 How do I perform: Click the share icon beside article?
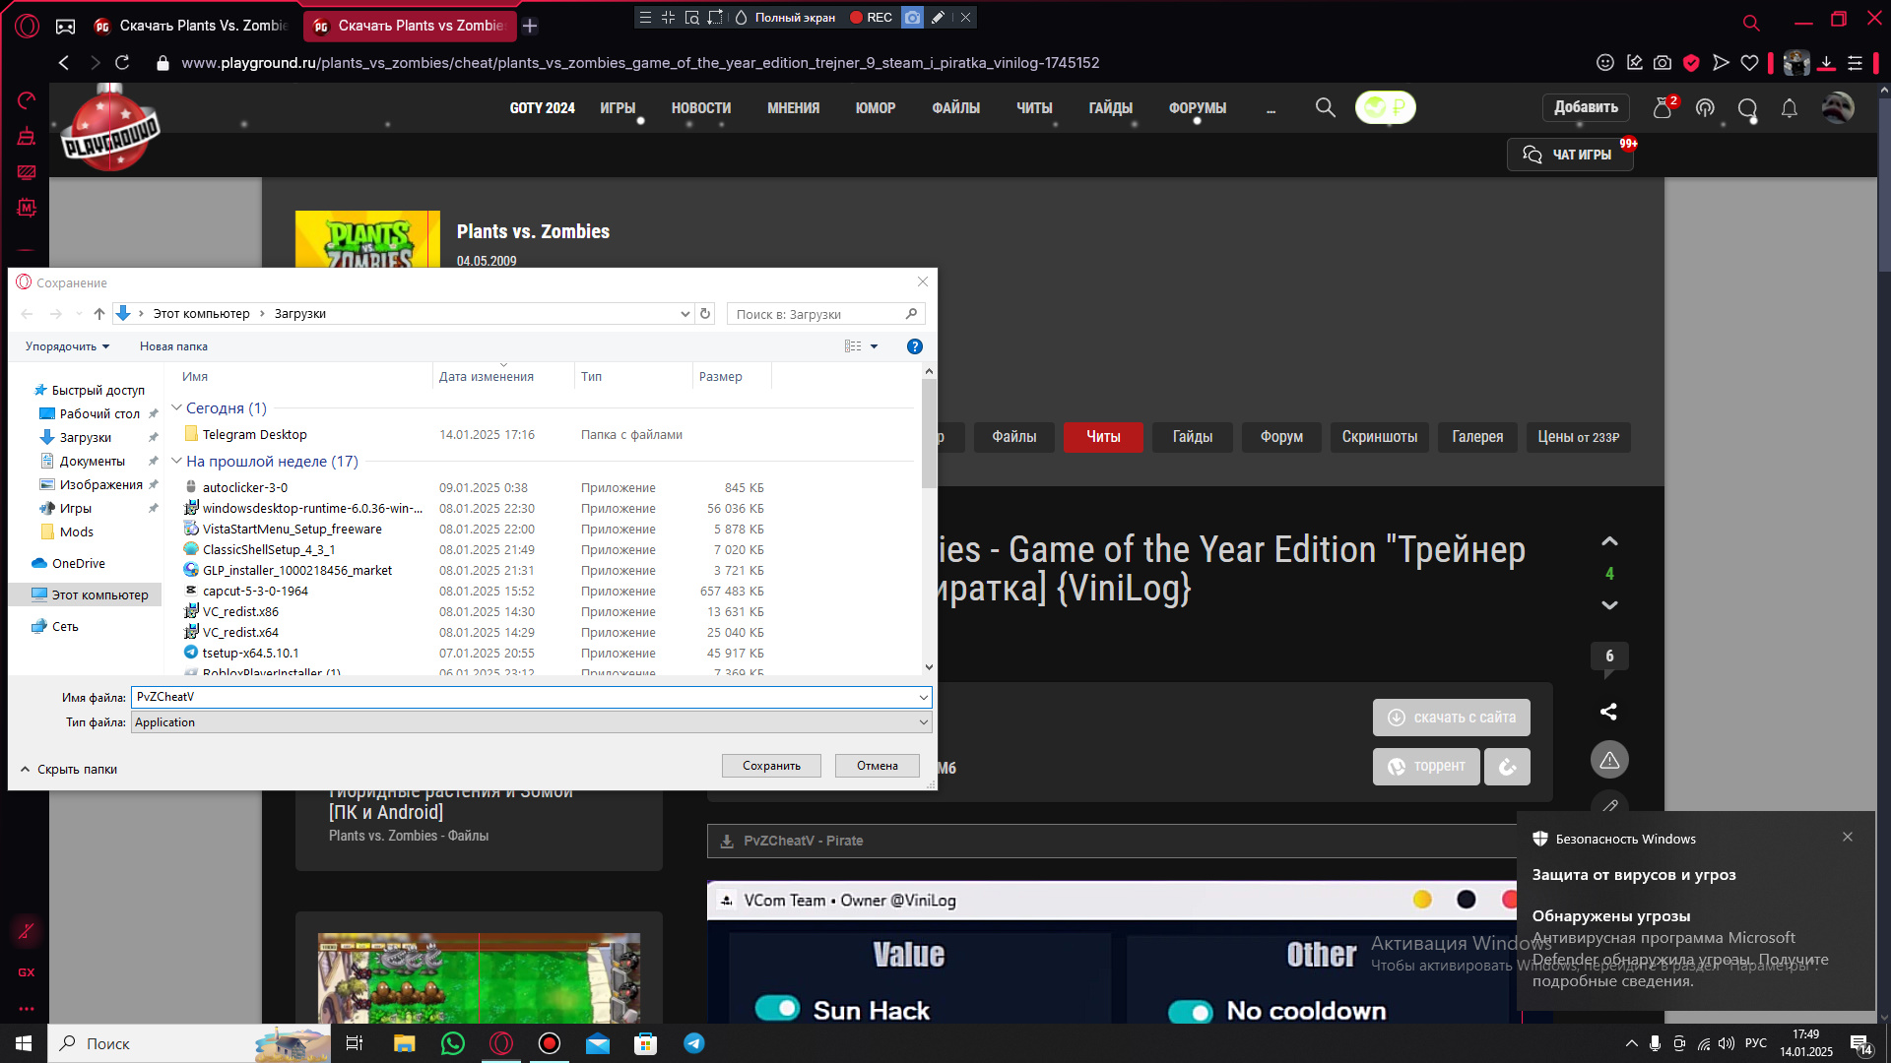pos(1608,711)
